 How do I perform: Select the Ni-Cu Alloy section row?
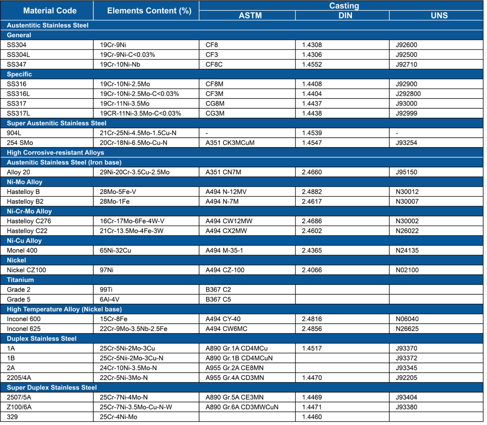24,241
